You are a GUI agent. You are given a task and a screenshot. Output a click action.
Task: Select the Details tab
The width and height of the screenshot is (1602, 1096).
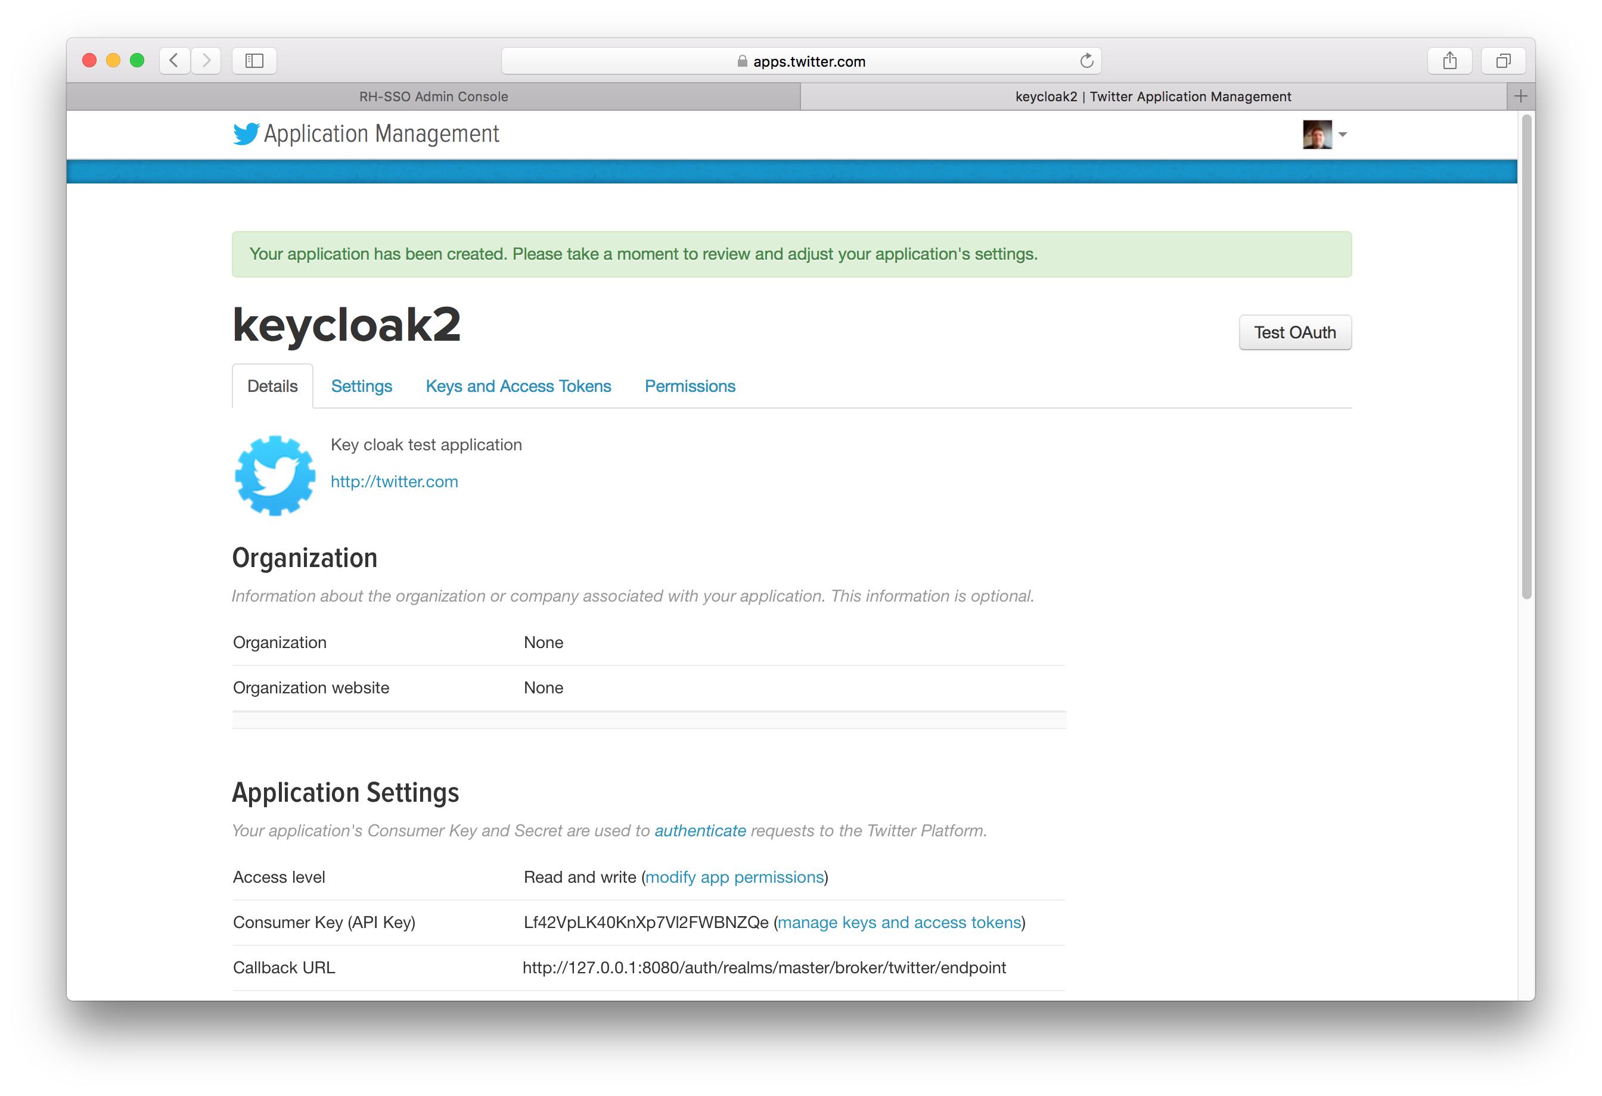pos(271,385)
